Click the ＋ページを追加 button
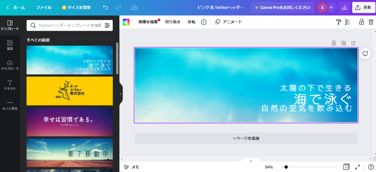The image size is (376, 172). pyautogui.click(x=246, y=138)
